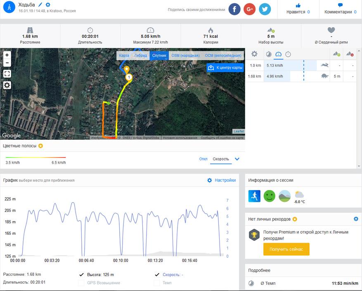Toggle Высота checkbox in graph

tap(81, 274)
